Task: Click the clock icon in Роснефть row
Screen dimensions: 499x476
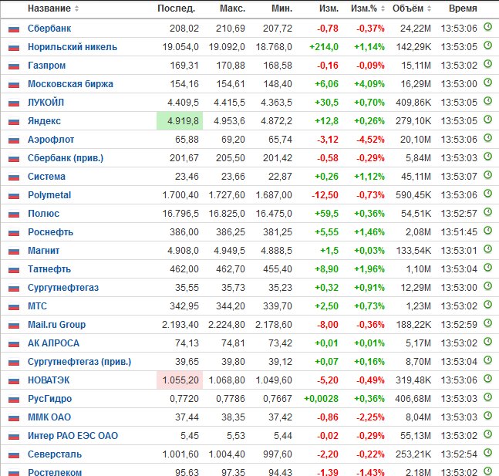Action: tap(488, 230)
